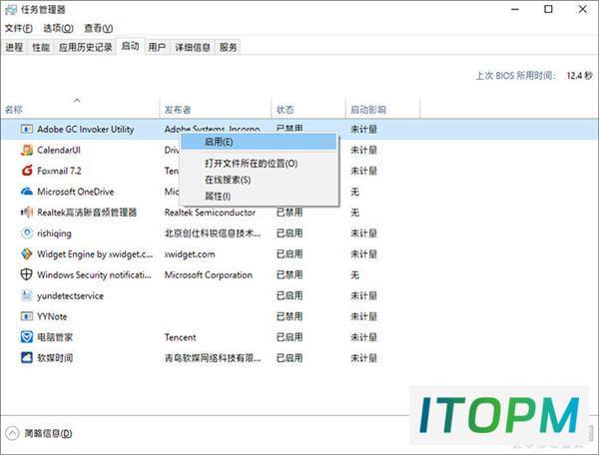Open the 查看(V) menu

coord(98,28)
